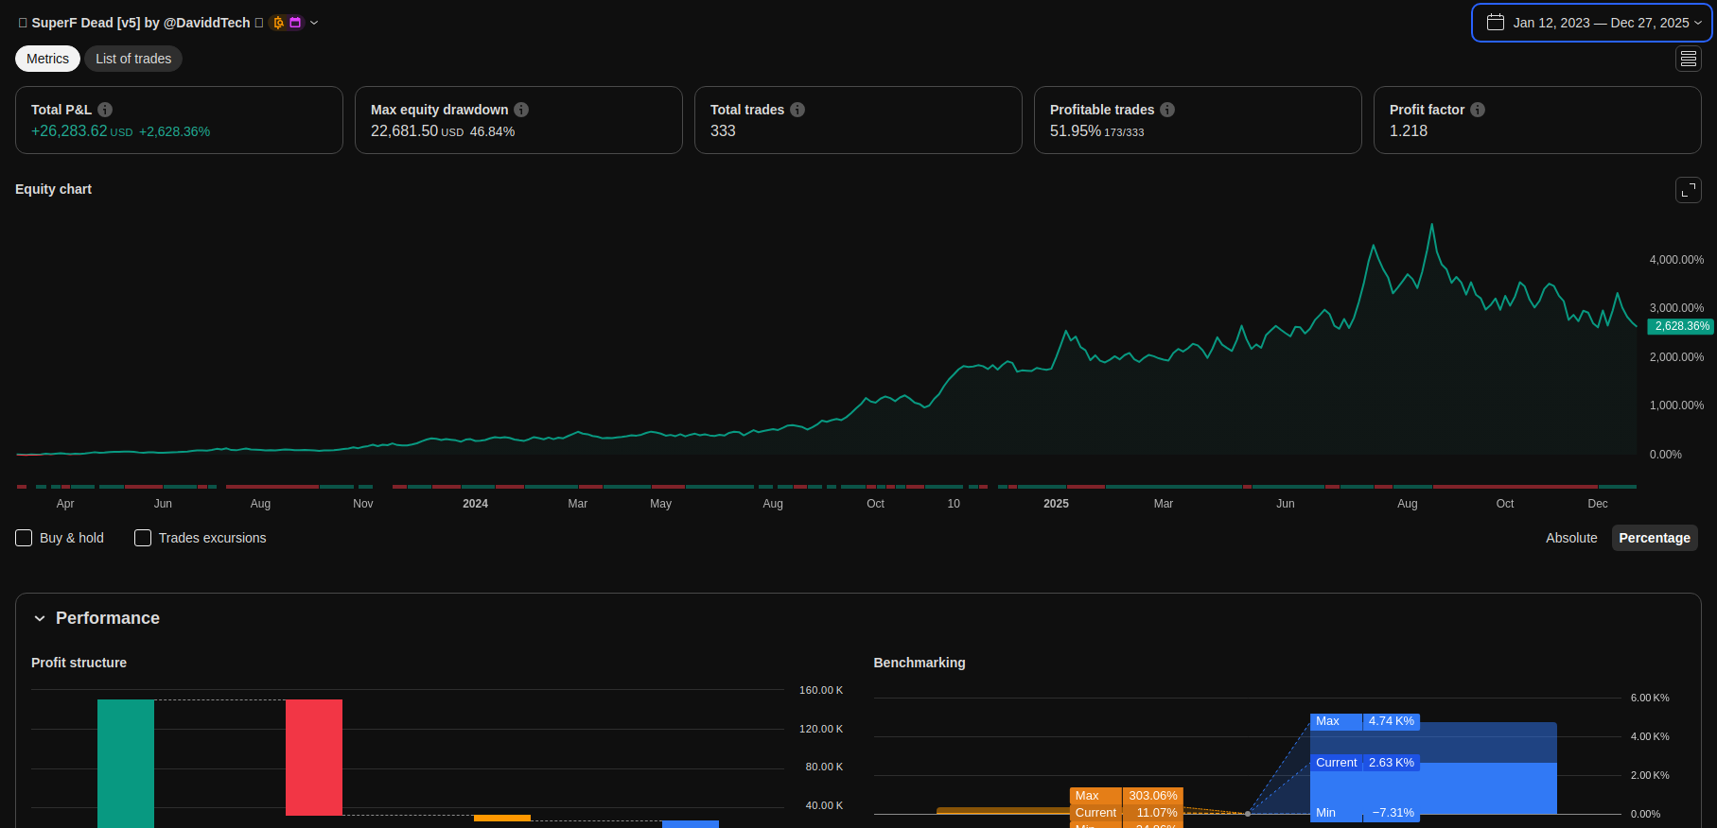1717x828 pixels.
Task: Select the Metrics tab
Action: [x=47, y=59]
